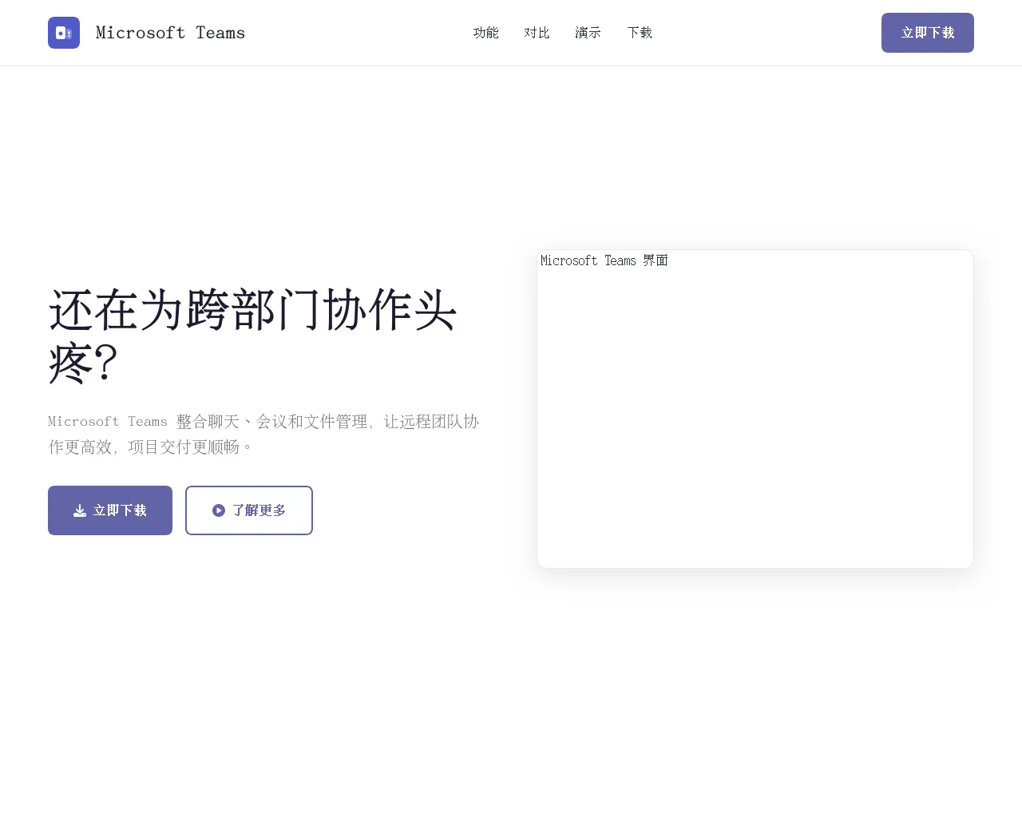Click the header 立即下载 button
The height and width of the screenshot is (818, 1022).
928,33
